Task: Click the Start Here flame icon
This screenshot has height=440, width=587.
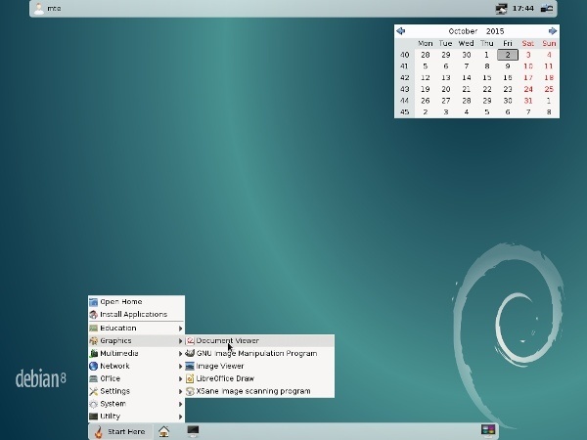Action: [x=99, y=432]
